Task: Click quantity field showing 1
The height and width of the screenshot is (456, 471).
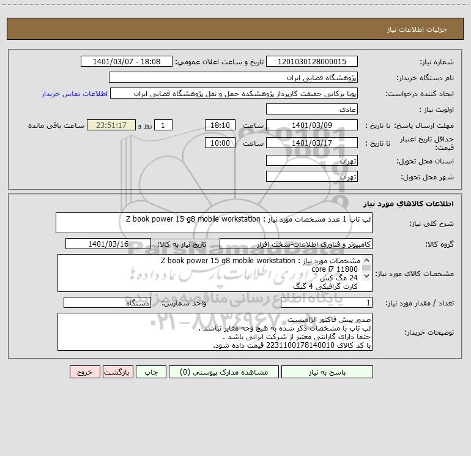Action: pyautogui.click(x=327, y=303)
